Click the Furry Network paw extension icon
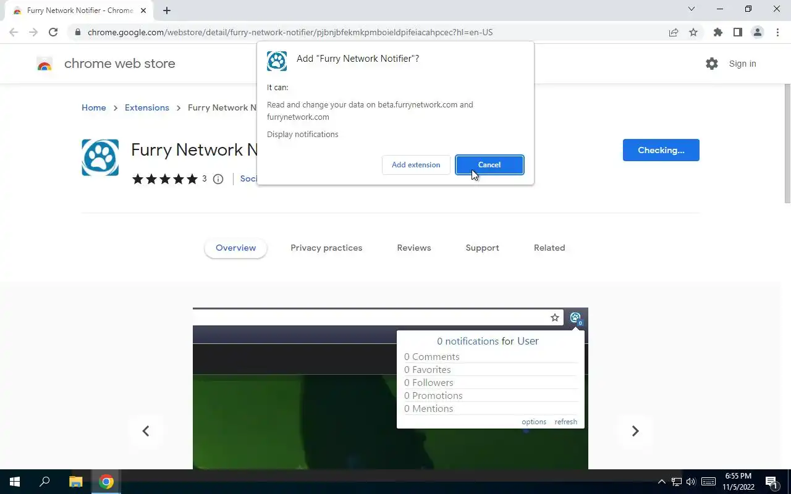Image resolution: width=791 pixels, height=494 pixels. pyautogui.click(x=100, y=157)
